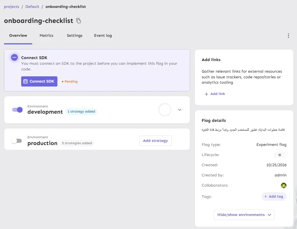Image resolution: width=297 pixels, height=229 pixels.
Task: Click the 0 strategies added badge
Action: [77, 143]
